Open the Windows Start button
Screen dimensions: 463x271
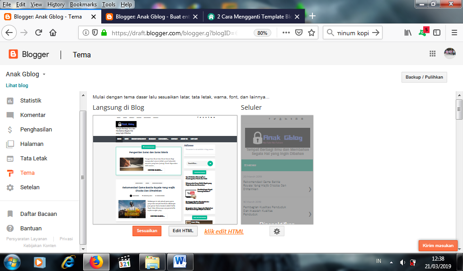tap(12, 262)
